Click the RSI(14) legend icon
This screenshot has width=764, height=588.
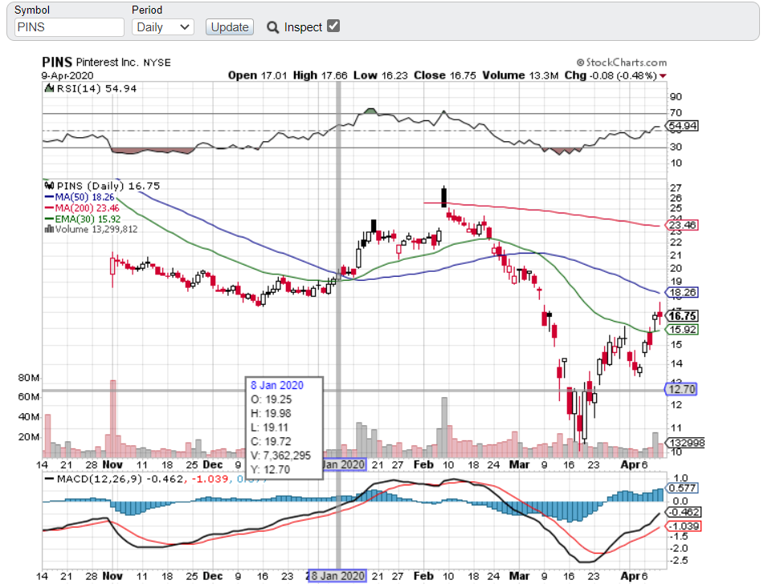click(48, 88)
